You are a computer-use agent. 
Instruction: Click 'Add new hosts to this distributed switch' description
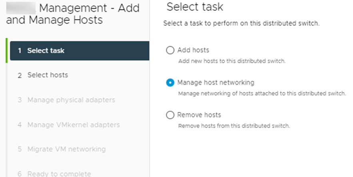coord(231,61)
